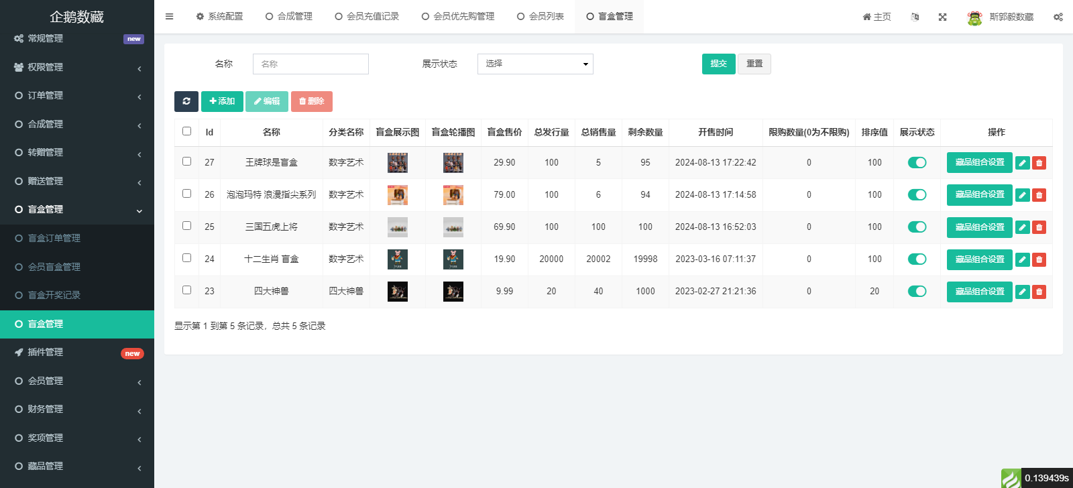Open 藏品组合设置 for 十二生肖 盲盒
The image size is (1073, 488).
[980, 259]
